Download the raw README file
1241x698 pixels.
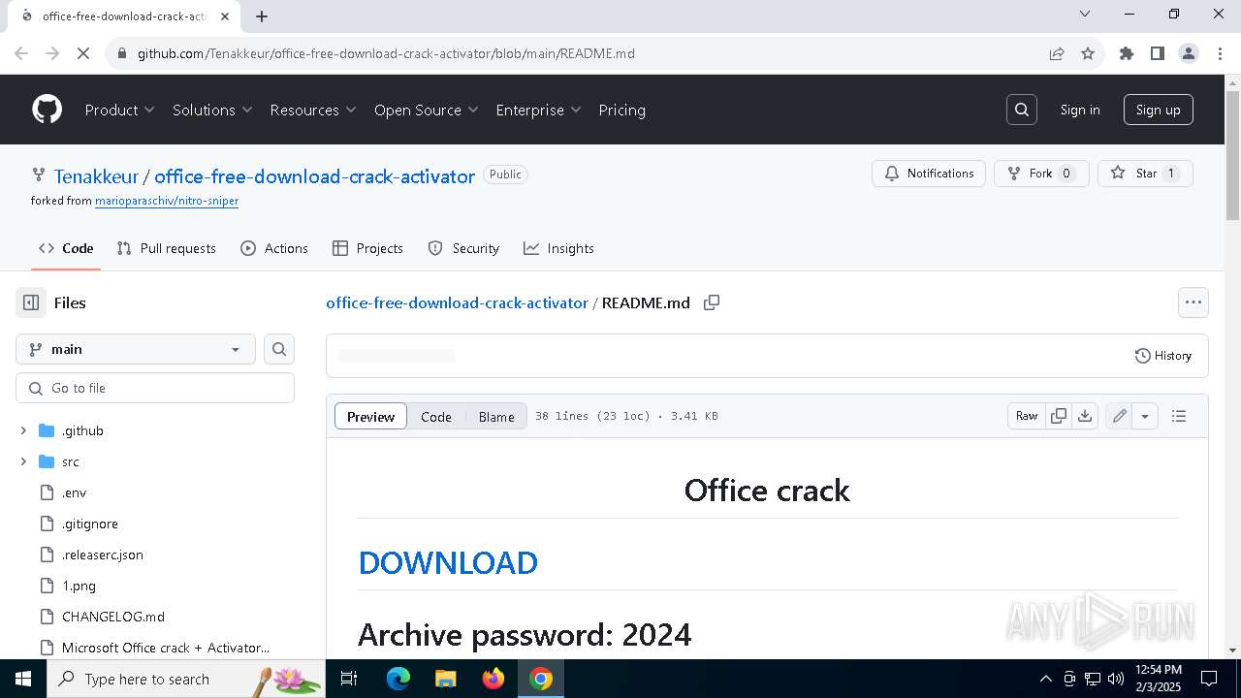click(x=1085, y=416)
